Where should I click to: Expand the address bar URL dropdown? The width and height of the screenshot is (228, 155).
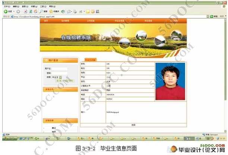[x=208, y=16]
